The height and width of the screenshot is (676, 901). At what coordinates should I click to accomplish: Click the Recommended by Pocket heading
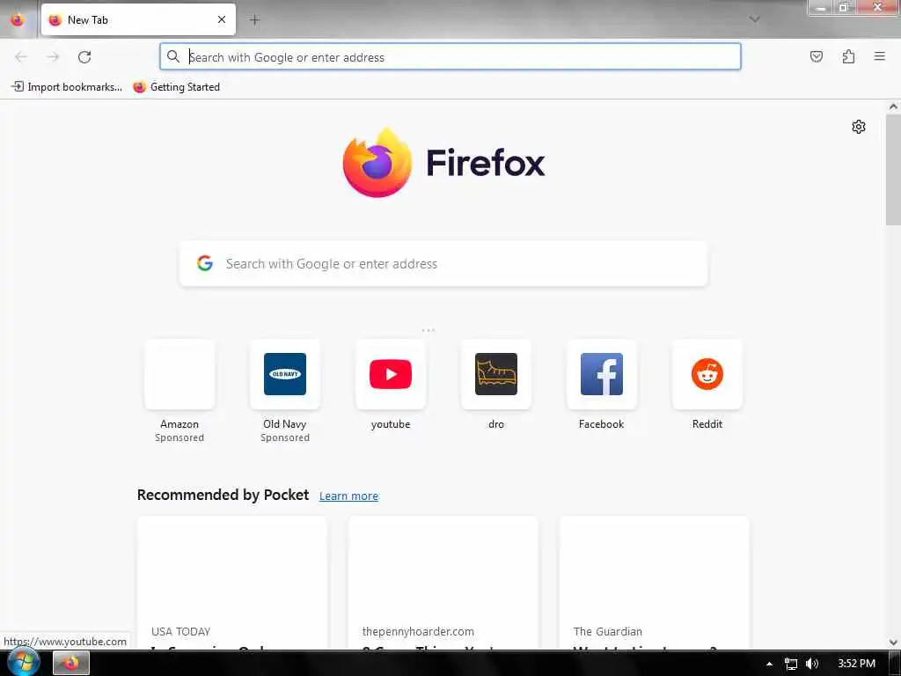(223, 495)
